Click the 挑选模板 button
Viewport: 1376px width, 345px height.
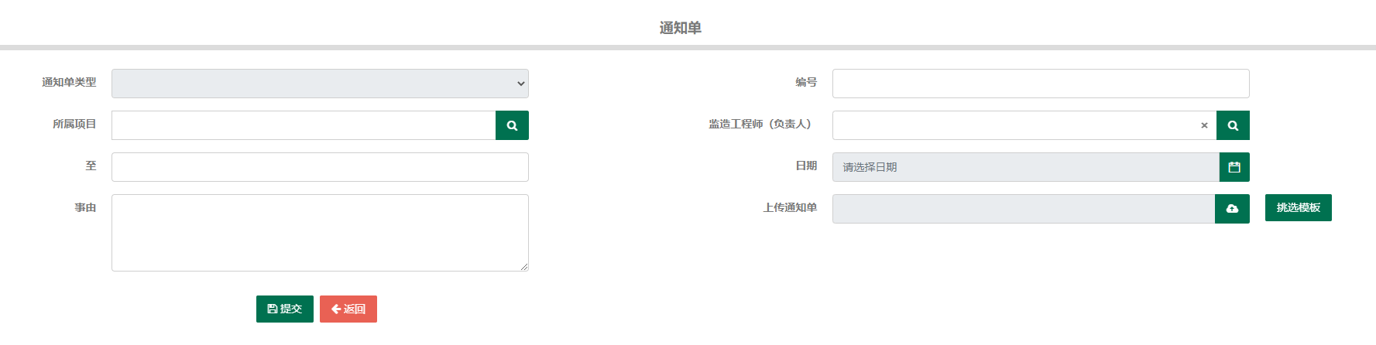click(x=1299, y=207)
